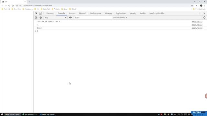Open DevTools three-dot customize menu
The height and width of the screenshot is (116, 207).
click(200, 13)
